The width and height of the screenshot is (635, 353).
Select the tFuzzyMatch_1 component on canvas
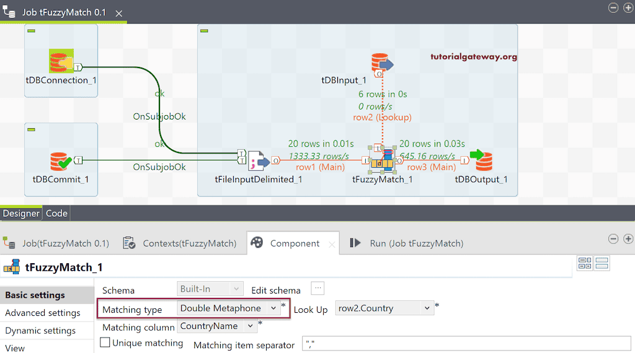383,159
